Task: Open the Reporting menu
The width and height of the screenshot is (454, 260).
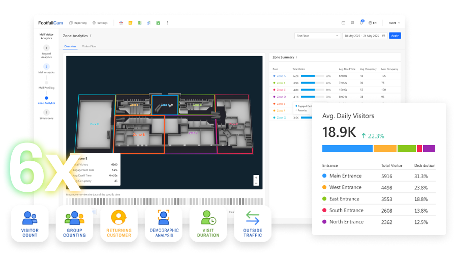Action: point(78,23)
